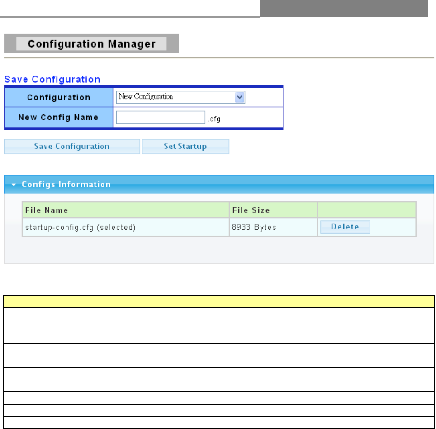Image resolution: width=436 pixels, height=429 pixels.
Task: Click the Configs Information header text
Action: click(66, 185)
